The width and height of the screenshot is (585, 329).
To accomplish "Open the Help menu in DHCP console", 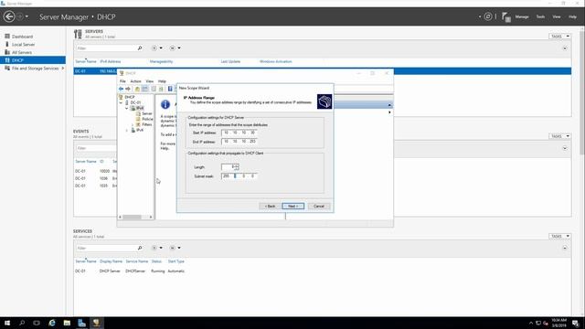I will pos(162,81).
